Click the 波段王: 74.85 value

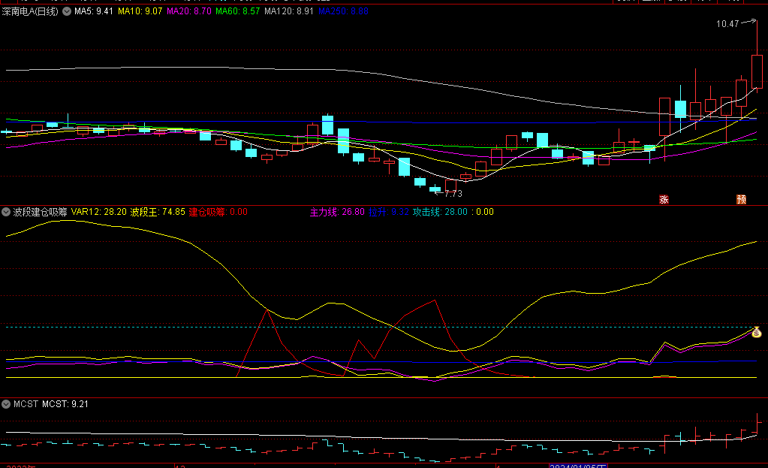coord(158,212)
